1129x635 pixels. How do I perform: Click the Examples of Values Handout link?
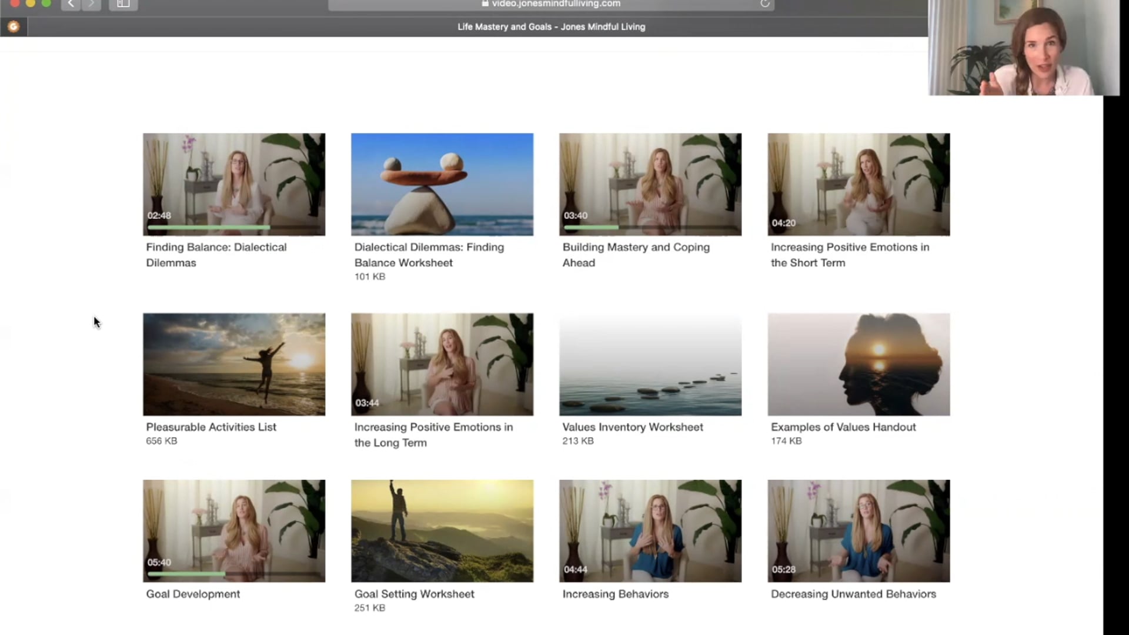[x=843, y=427]
